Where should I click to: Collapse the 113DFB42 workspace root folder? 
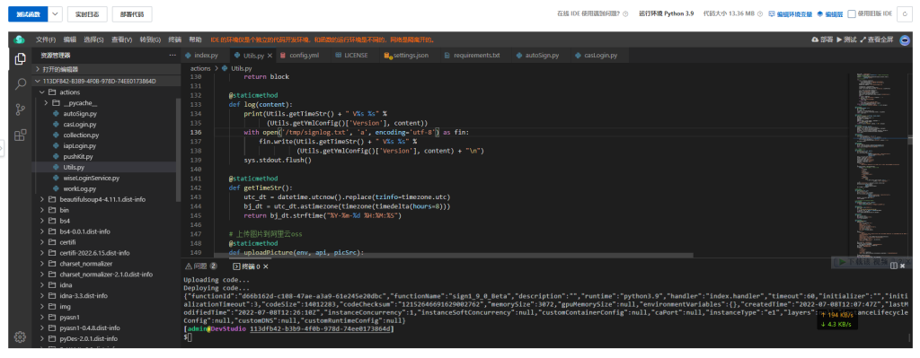coord(38,81)
